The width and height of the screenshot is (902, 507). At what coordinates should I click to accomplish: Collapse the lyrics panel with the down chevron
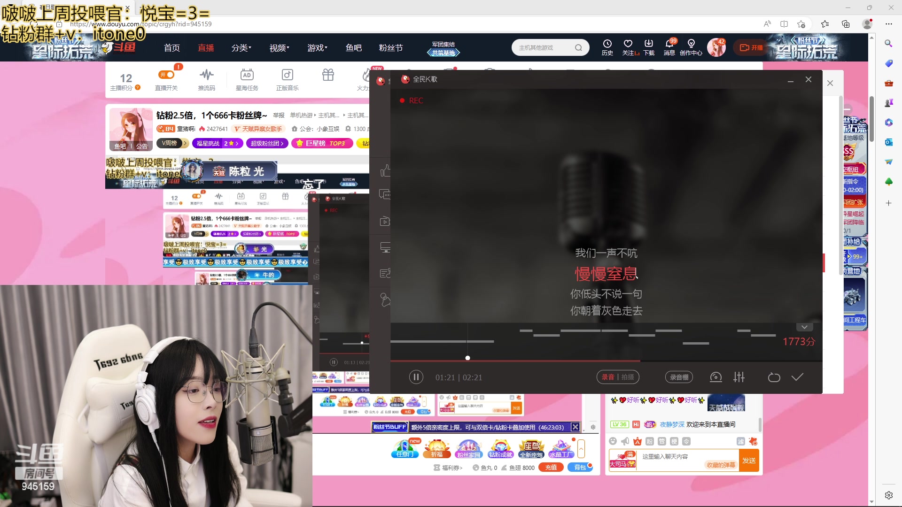tap(804, 327)
